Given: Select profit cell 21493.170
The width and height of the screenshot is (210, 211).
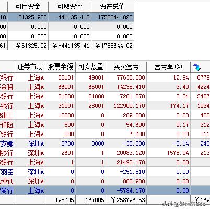Looking at the screenshot, I should tap(126, 162).
